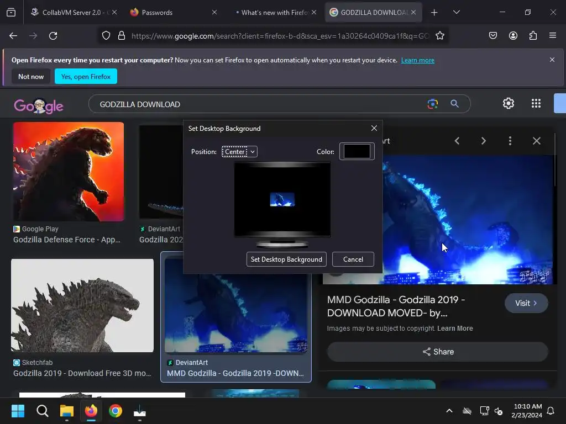Visit the image source page
Image resolution: width=566 pixels, height=424 pixels.
526,303
